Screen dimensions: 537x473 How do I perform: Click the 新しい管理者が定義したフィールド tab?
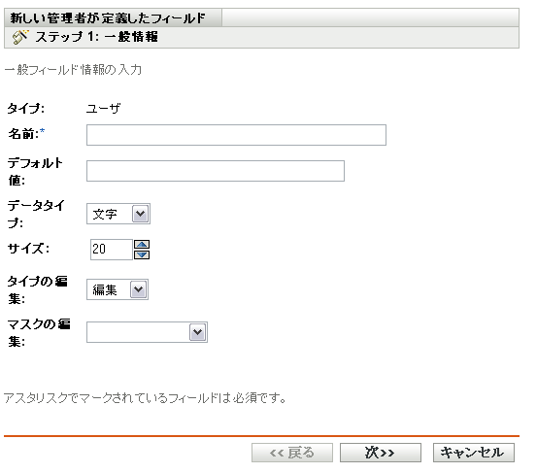tap(113, 17)
